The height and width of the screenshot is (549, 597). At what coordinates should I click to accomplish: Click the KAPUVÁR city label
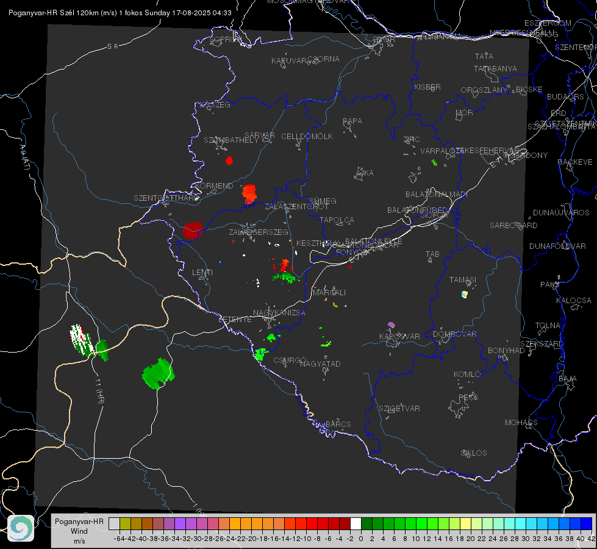coord(290,60)
